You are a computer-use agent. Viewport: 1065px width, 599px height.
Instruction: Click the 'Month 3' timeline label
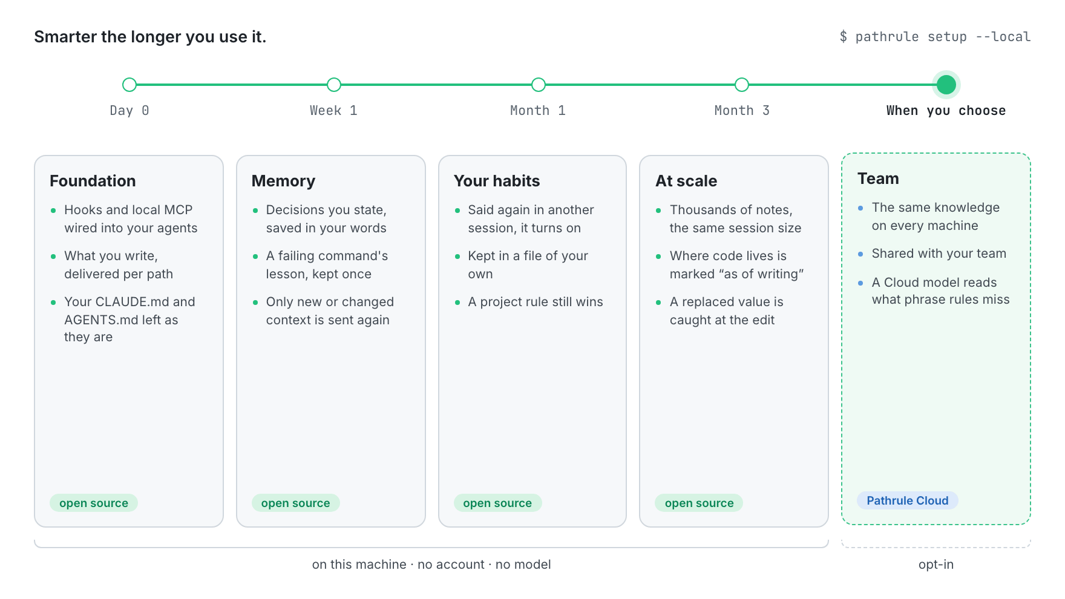click(x=742, y=111)
